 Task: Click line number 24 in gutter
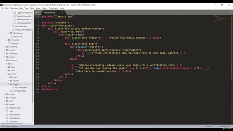pyautogui.click(x=37, y=89)
